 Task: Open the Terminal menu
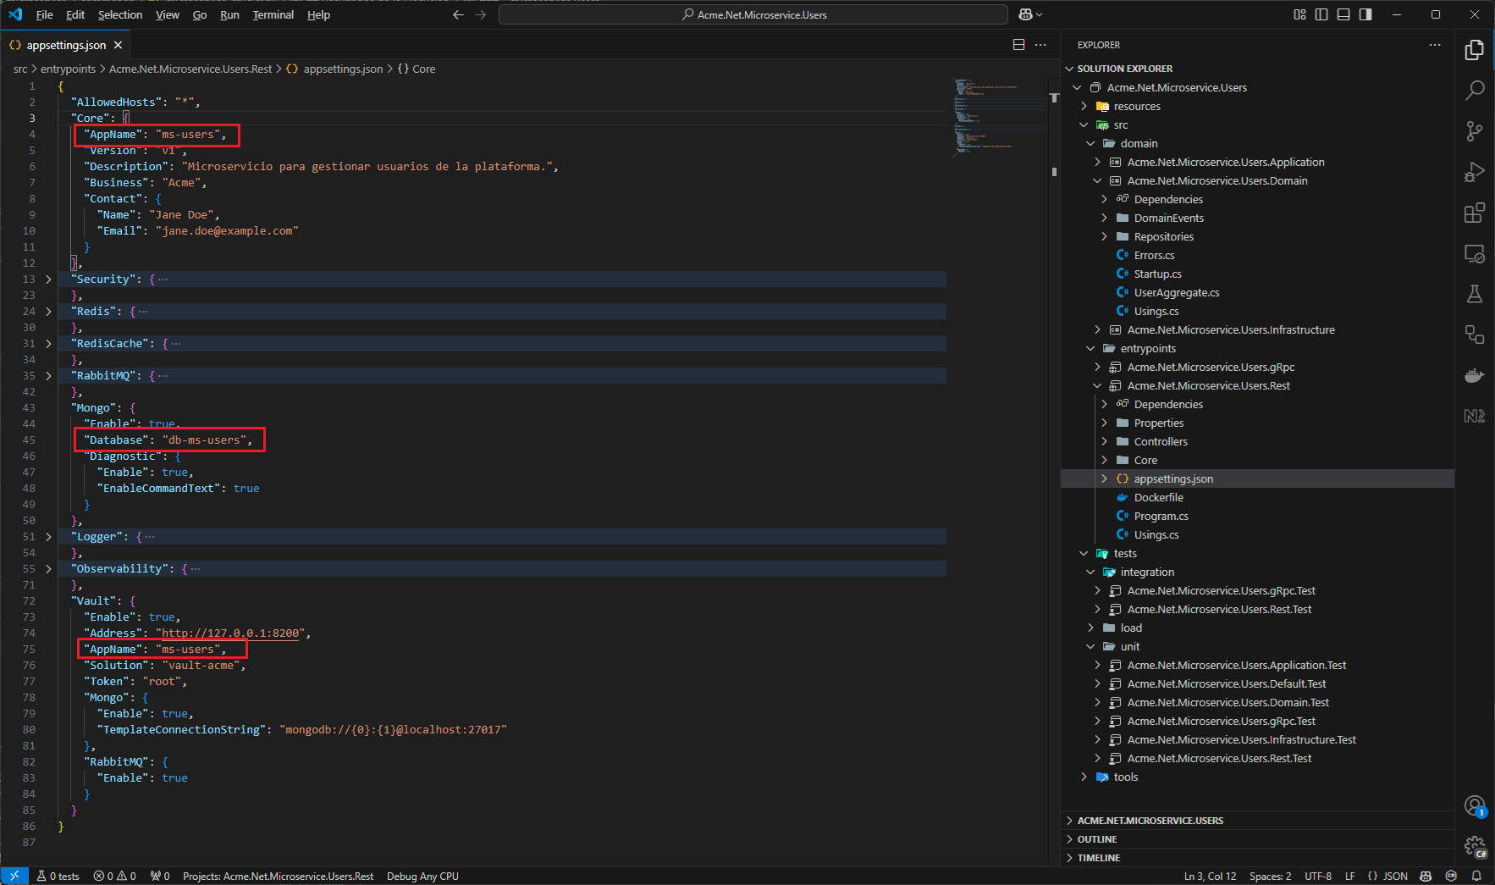[x=273, y=14]
